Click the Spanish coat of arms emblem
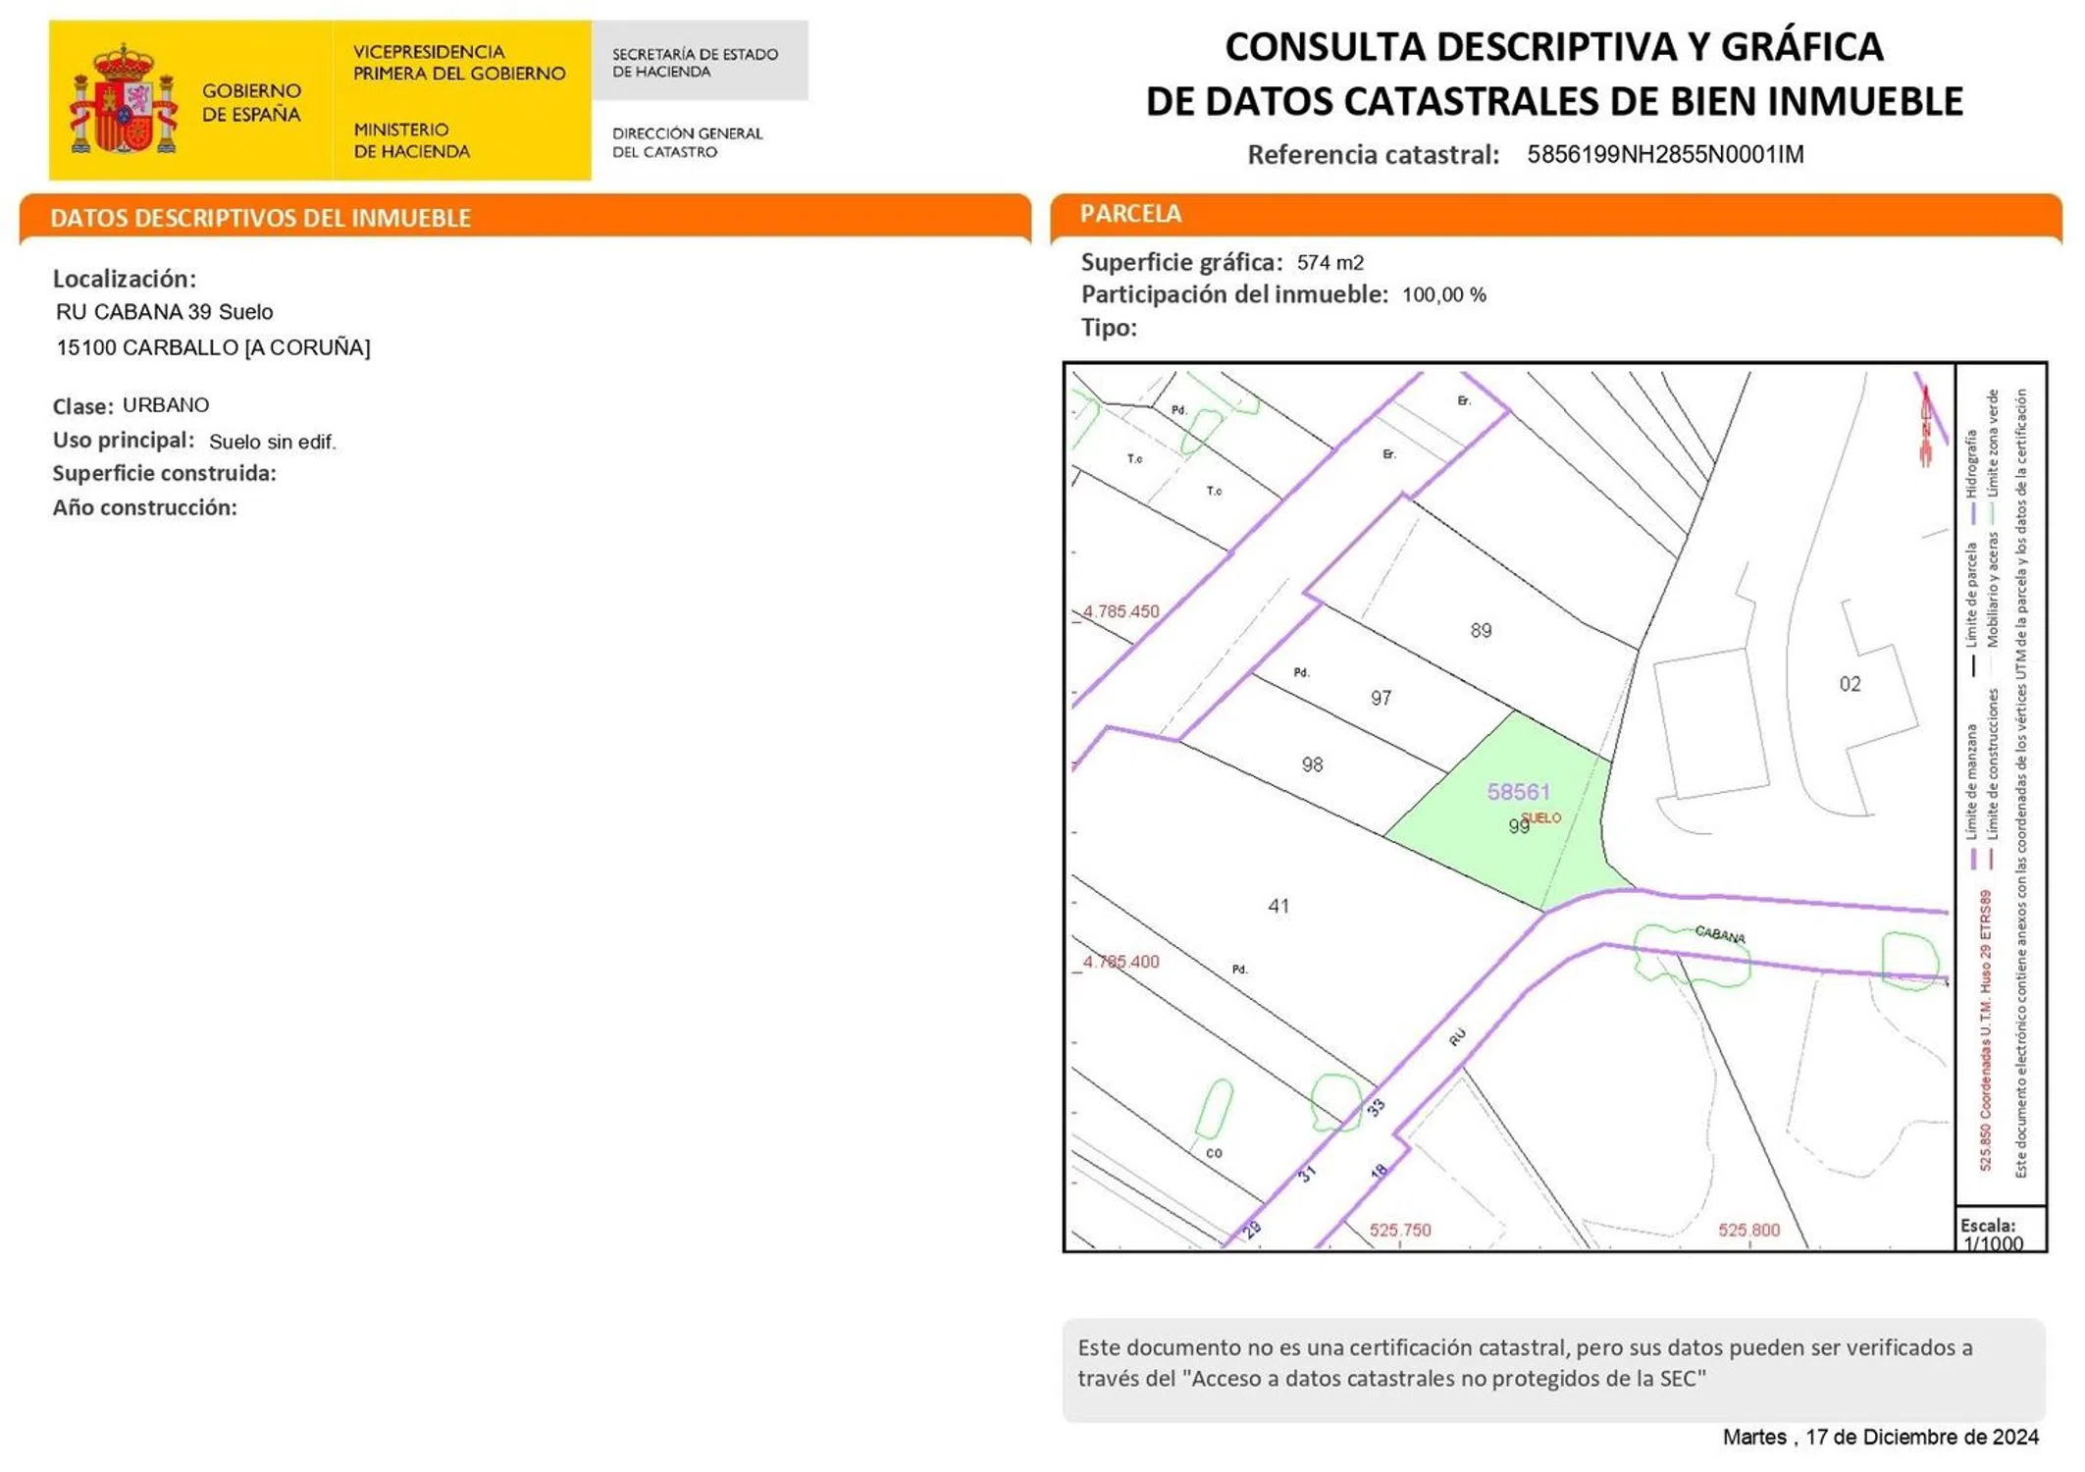 pos(123,100)
